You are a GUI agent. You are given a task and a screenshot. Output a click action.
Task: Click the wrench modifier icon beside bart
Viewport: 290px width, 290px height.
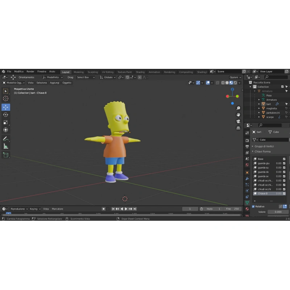click(x=277, y=104)
